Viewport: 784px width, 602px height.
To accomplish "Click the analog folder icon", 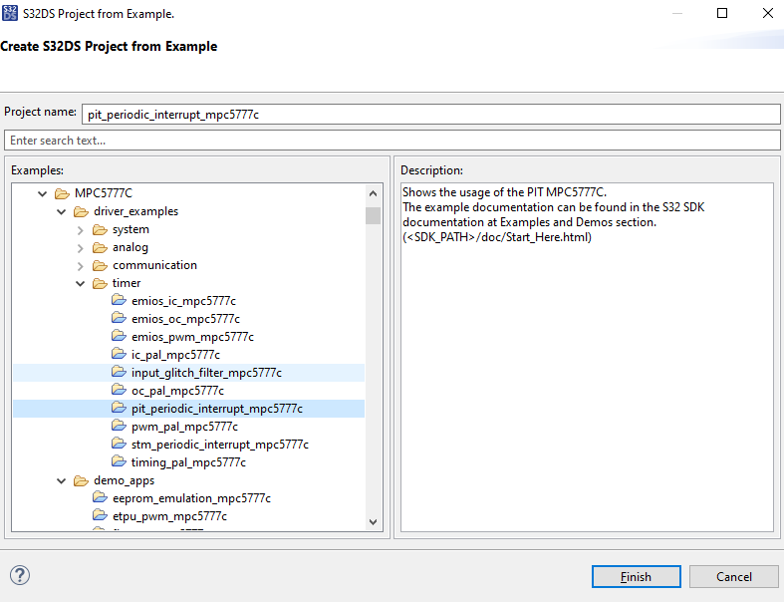I will (x=100, y=247).
